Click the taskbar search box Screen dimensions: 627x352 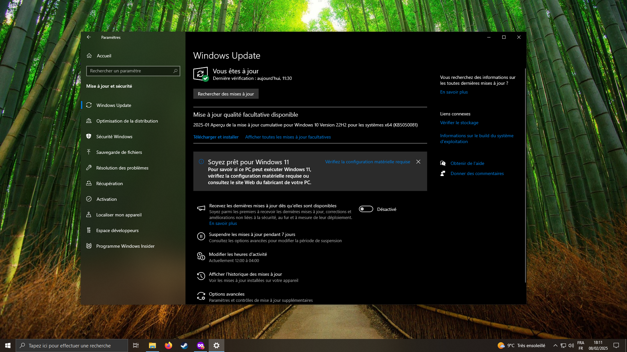pyautogui.click(x=72, y=345)
